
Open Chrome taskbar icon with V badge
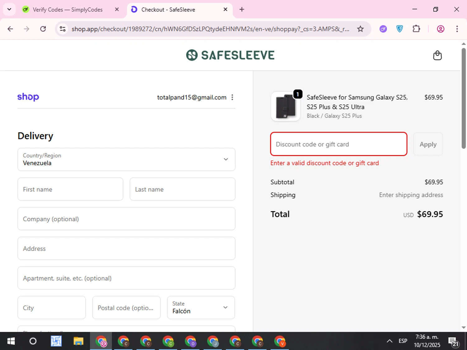tap(280, 341)
